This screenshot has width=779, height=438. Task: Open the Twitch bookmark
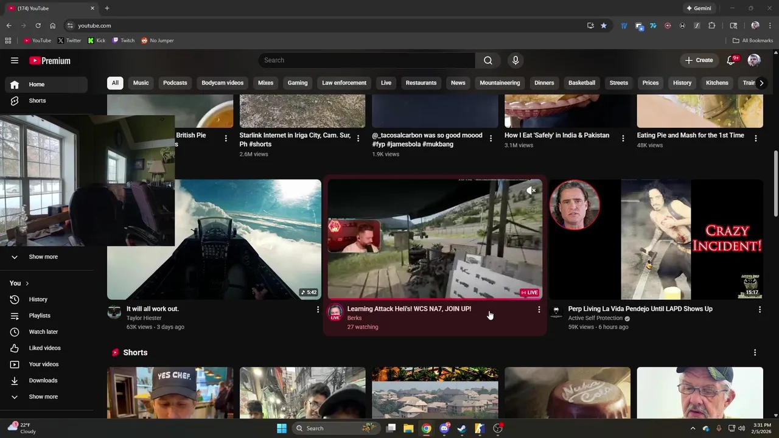click(123, 41)
